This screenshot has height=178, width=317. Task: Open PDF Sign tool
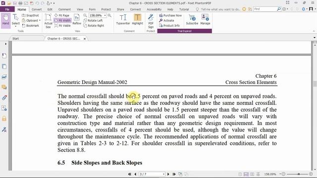[x=151, y=21]
